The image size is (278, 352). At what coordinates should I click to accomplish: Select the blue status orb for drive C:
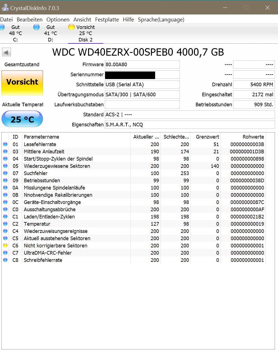tap(2, 27)
